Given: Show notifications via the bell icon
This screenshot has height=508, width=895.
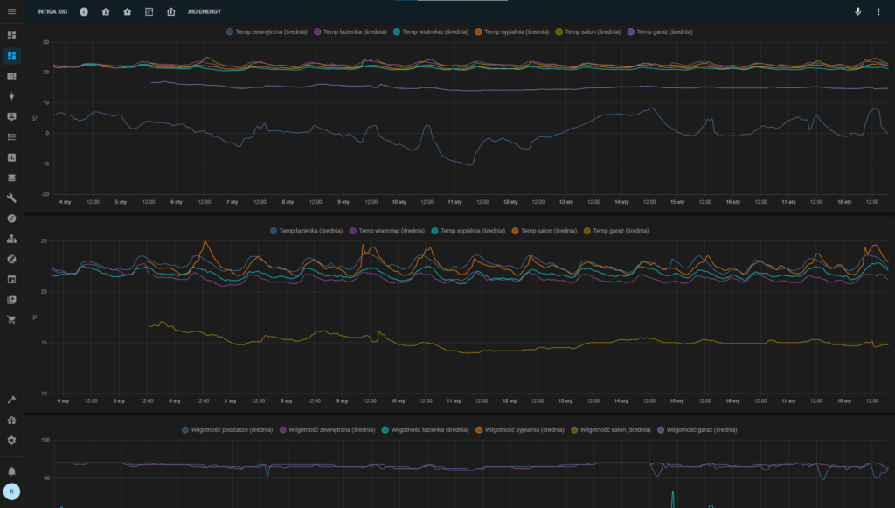Looking at the screenshot, I should (11, 470).
